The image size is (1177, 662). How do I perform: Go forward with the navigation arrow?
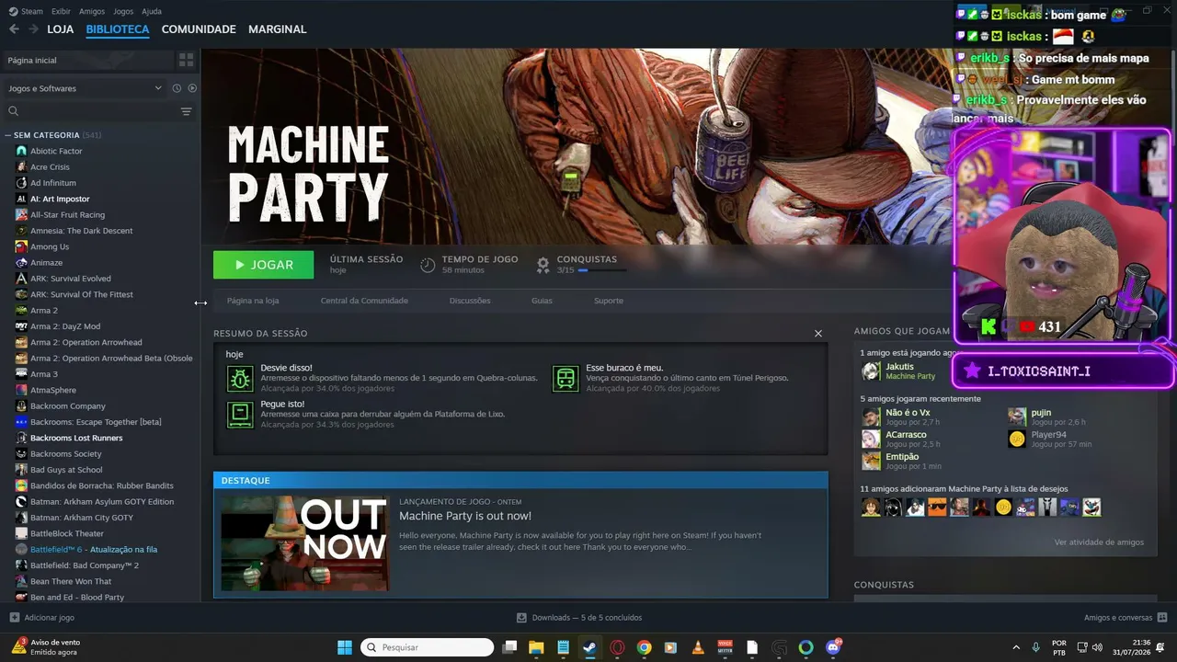tap(33, 29)
